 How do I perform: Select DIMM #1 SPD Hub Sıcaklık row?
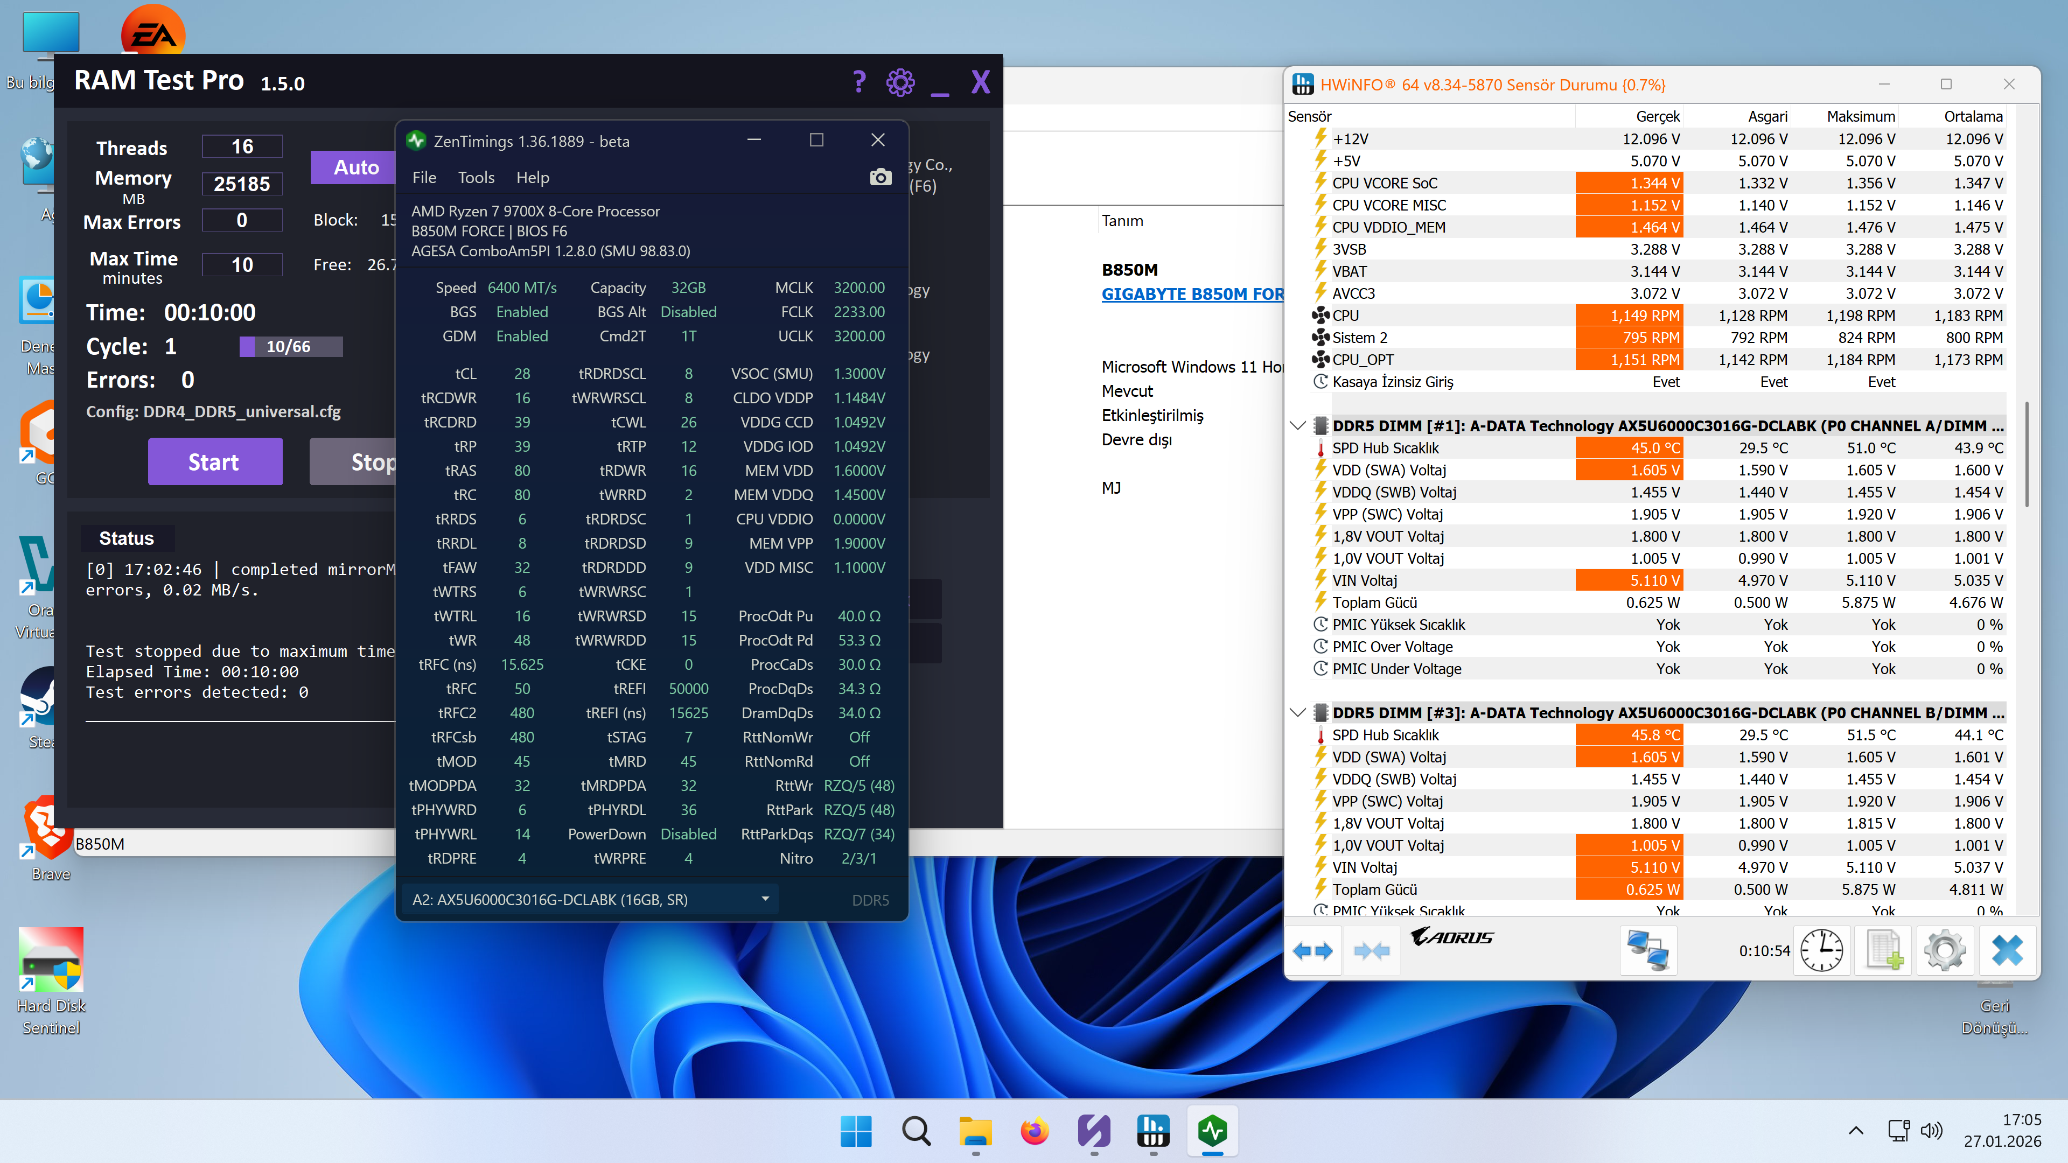tap(1658, 448)
